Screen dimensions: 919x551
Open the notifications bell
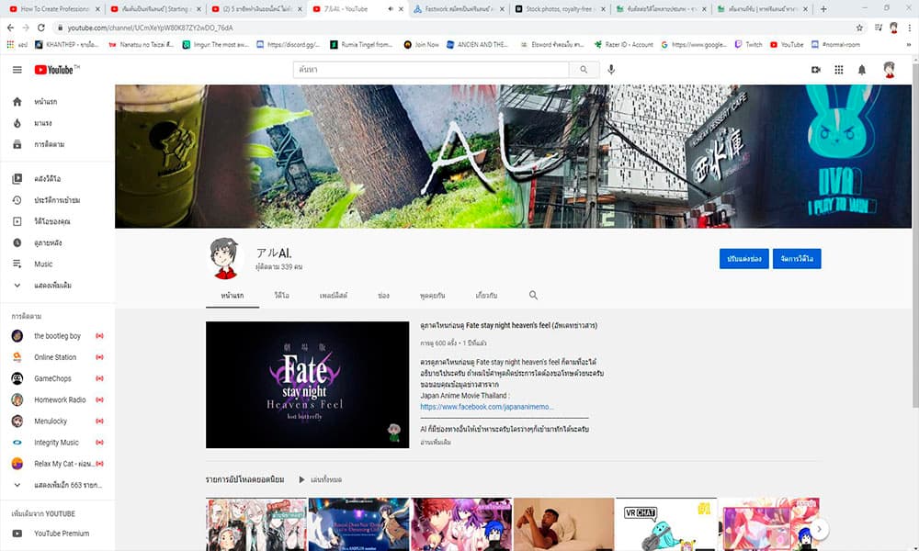click(862, 70)
